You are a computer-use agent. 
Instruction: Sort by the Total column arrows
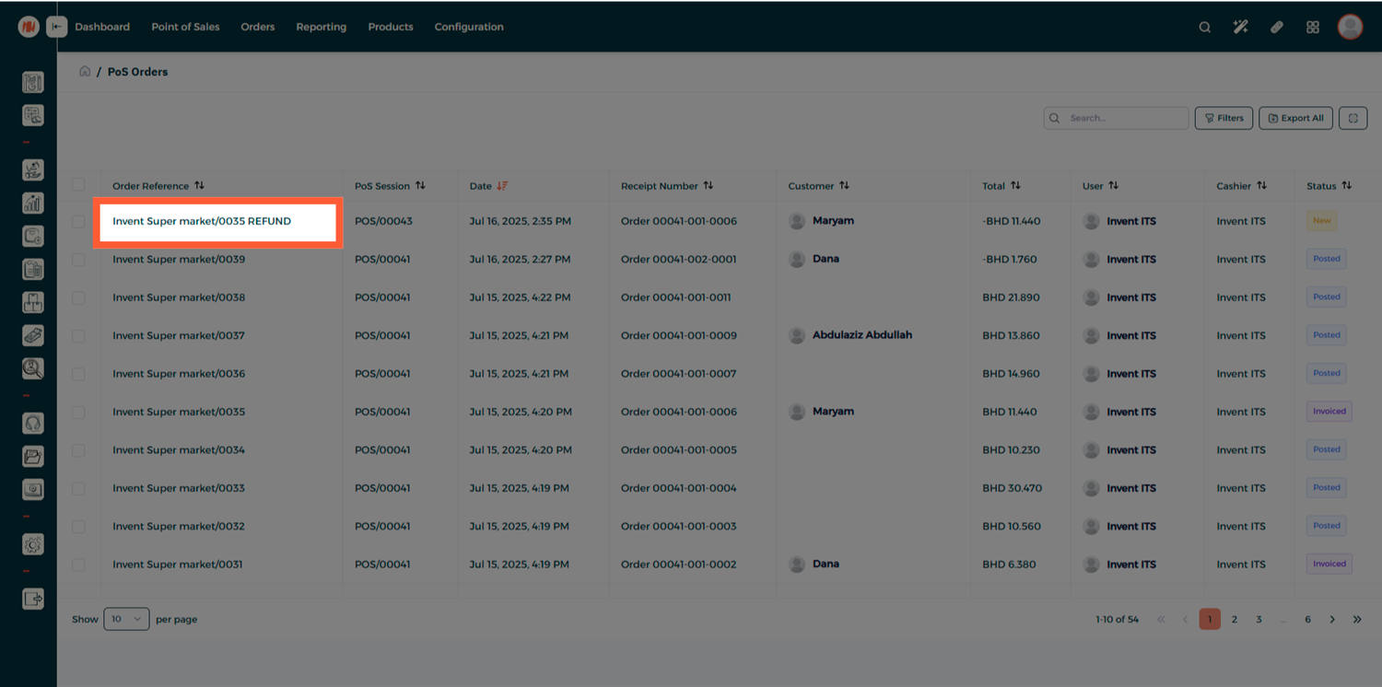click(1015, 186)
